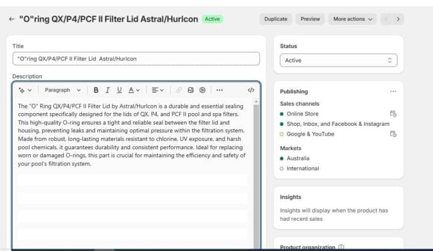Toggle italic formatting
The height and width of the screenshot is (251, 433).
(108, 90)
